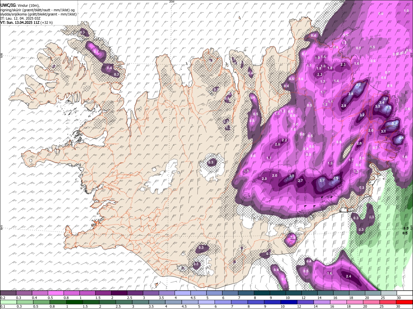Click the 0.3 value on the round central glacier
This screenshot has width=413, height=309.
pos(211,163)
